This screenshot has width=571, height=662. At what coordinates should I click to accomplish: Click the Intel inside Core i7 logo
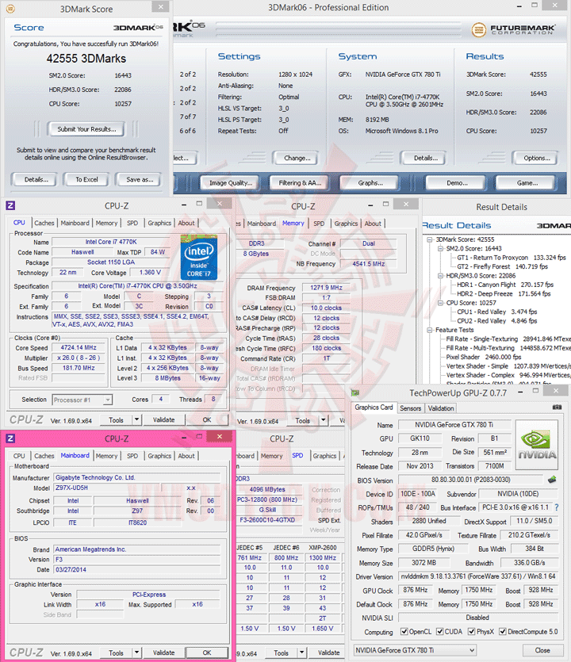pos(198,258)
